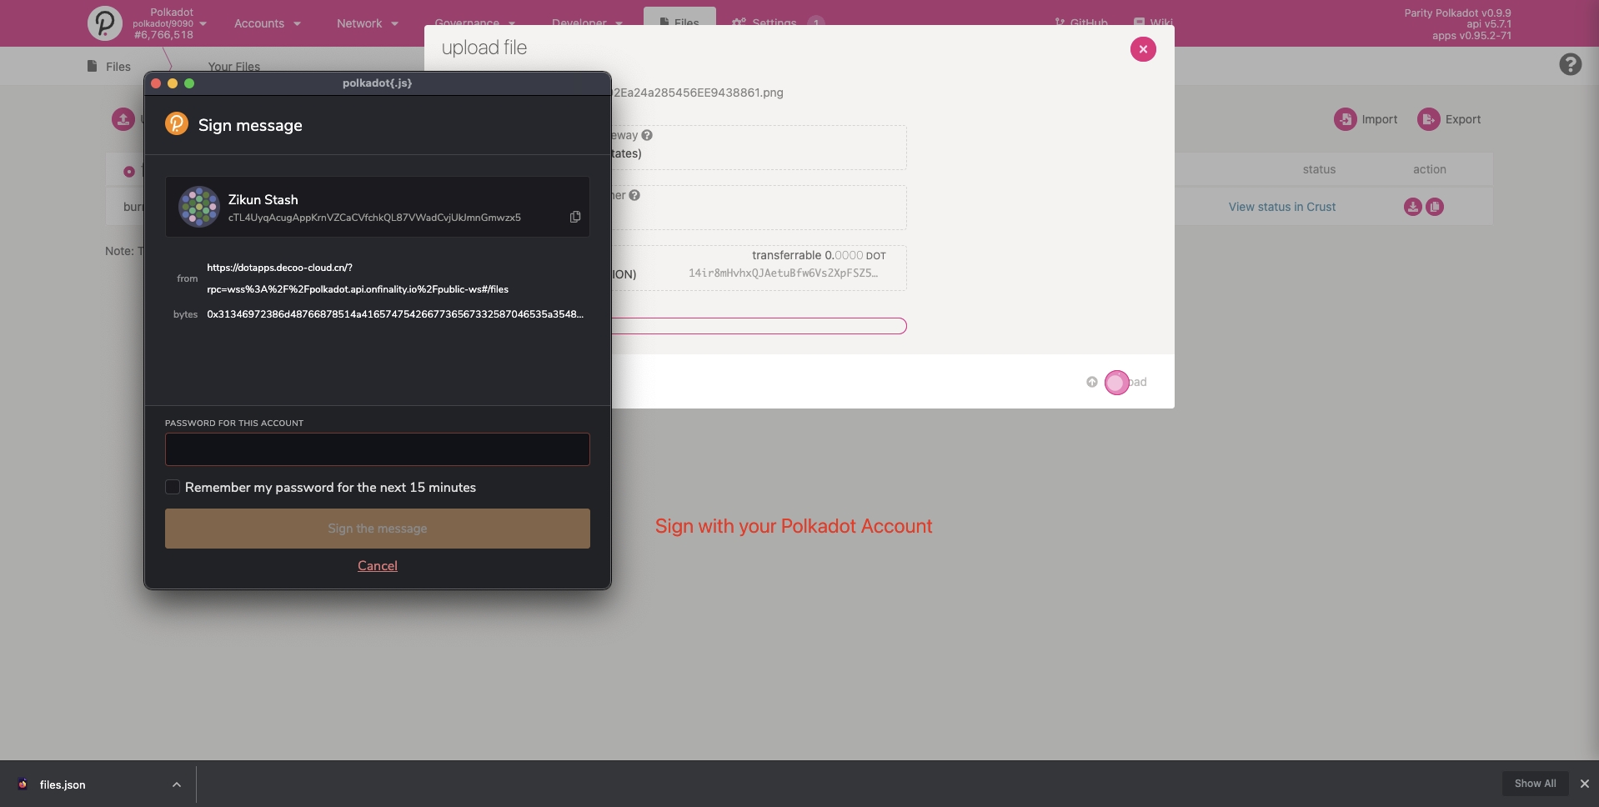This screenshot has width=1599, height=807.
Task: Click the Import icon button
Action: click(x=1345, y=119)
